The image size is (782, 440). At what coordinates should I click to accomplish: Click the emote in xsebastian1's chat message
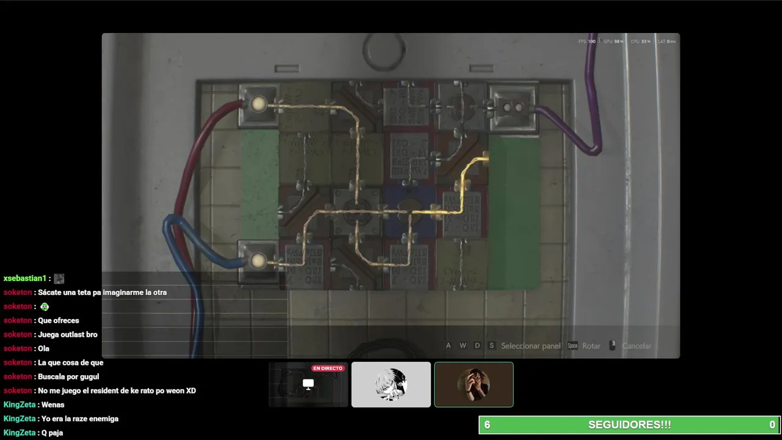click(59, 279)
